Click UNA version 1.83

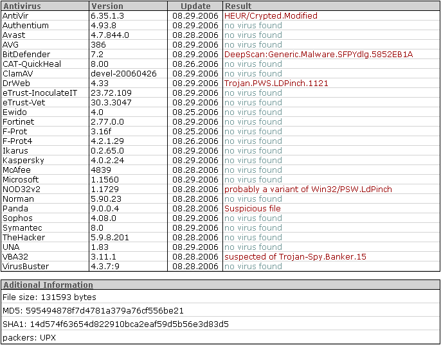[100, 247]
